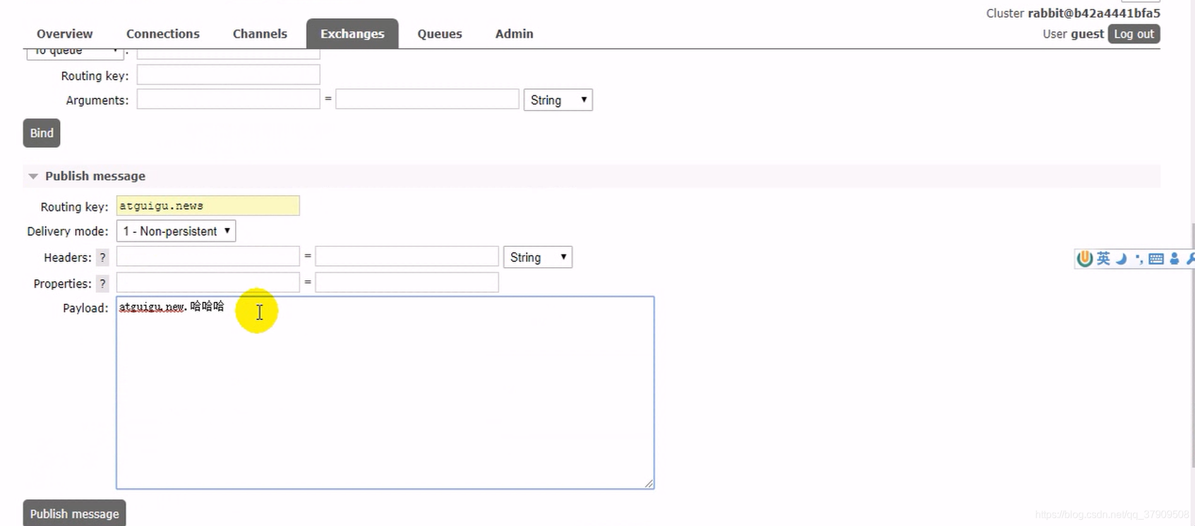Open the Headers type String dropdown
1195x526 pixels.
[537, 257]
